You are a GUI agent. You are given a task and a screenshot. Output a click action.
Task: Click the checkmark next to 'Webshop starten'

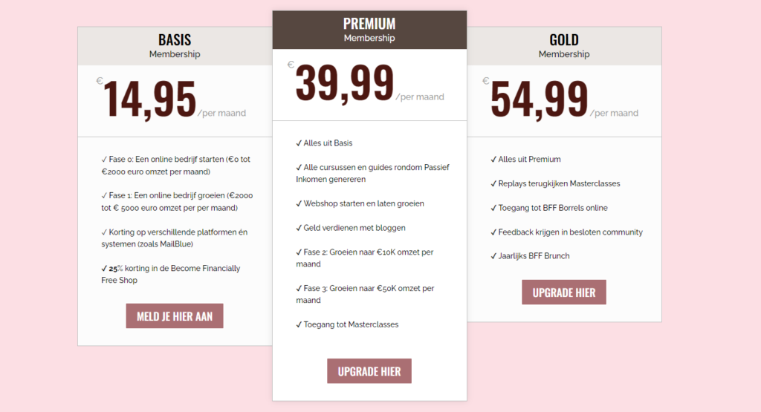[299, 203]
